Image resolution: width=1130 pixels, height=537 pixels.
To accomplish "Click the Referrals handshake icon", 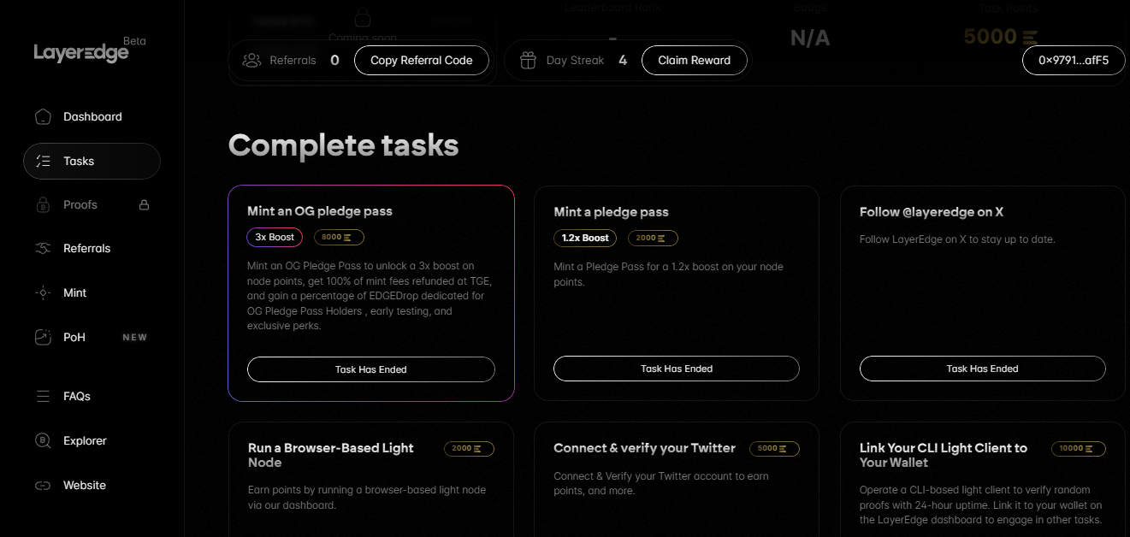I will pyautogui.click(x=43, y=249).
